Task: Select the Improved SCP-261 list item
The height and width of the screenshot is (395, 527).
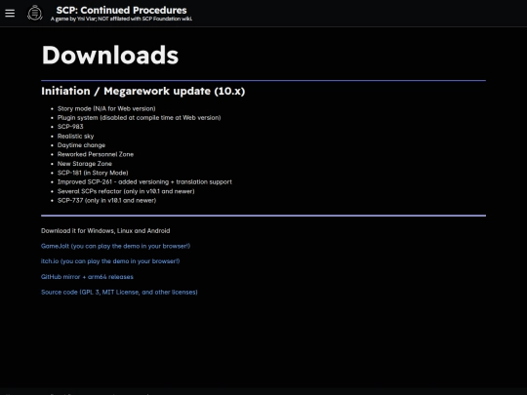Action: (144, 181)
